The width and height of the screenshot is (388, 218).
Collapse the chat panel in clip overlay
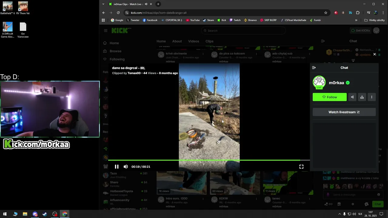point(314,68)
